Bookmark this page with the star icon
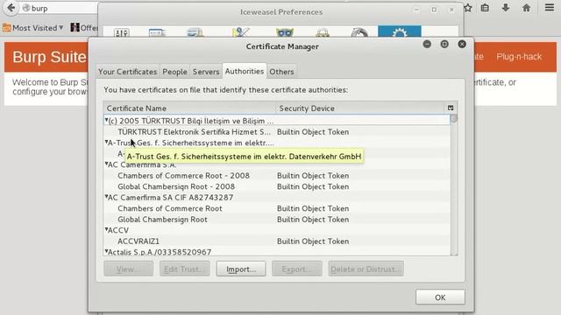Image resolution: width=561 pixels, height=315 pixels. coord(467,8)
